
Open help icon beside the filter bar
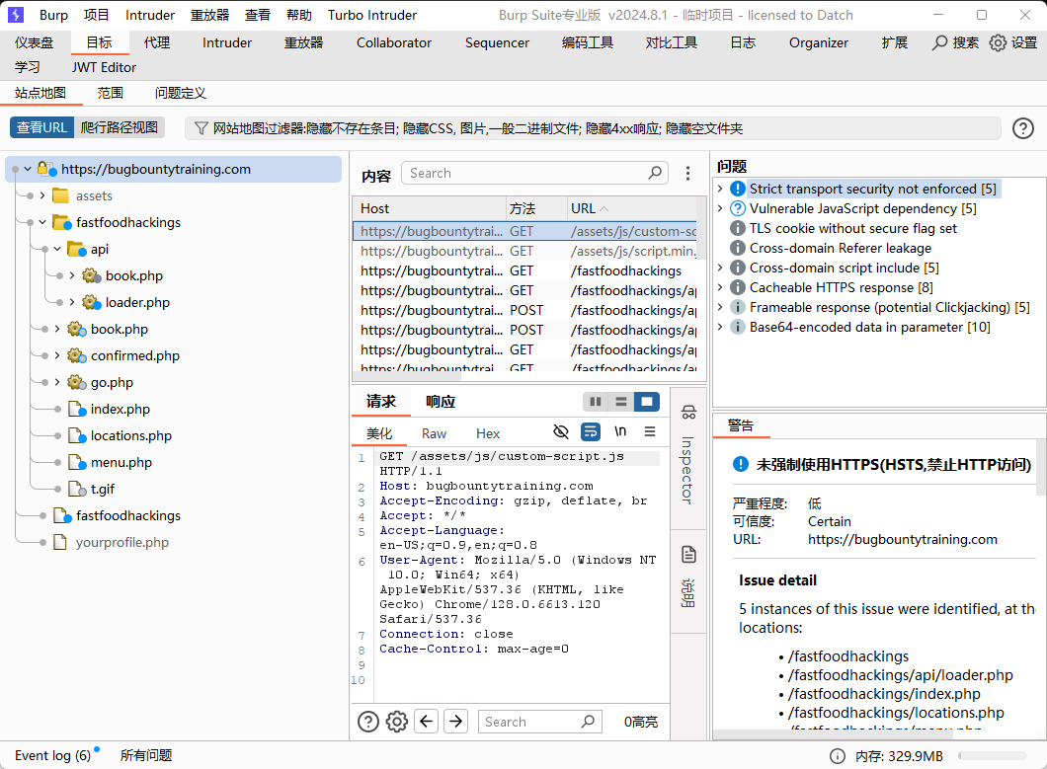coord(1023,128)
